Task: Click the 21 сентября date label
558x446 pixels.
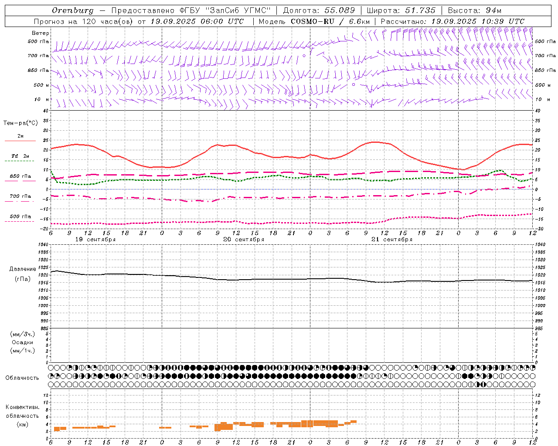Action: coord(392,240)
